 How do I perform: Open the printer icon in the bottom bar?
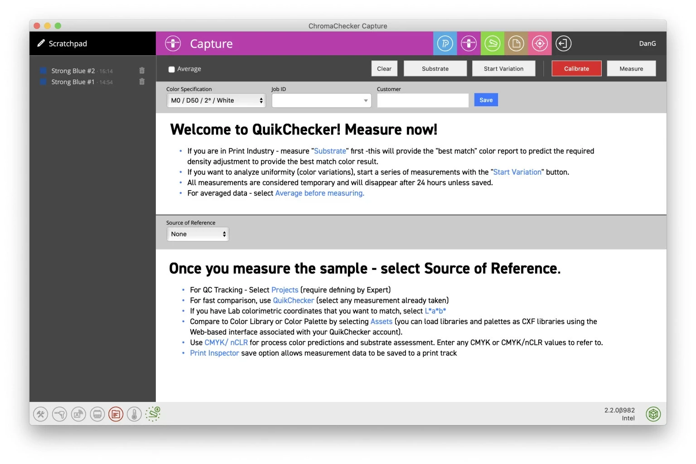[97, 414]
